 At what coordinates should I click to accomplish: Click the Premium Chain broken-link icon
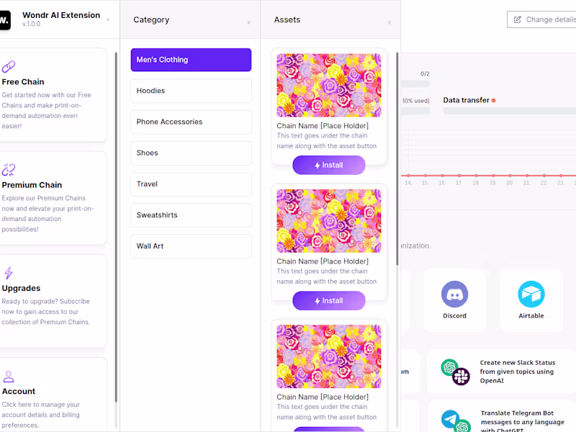pyautogui.click(x=9, y=170)
